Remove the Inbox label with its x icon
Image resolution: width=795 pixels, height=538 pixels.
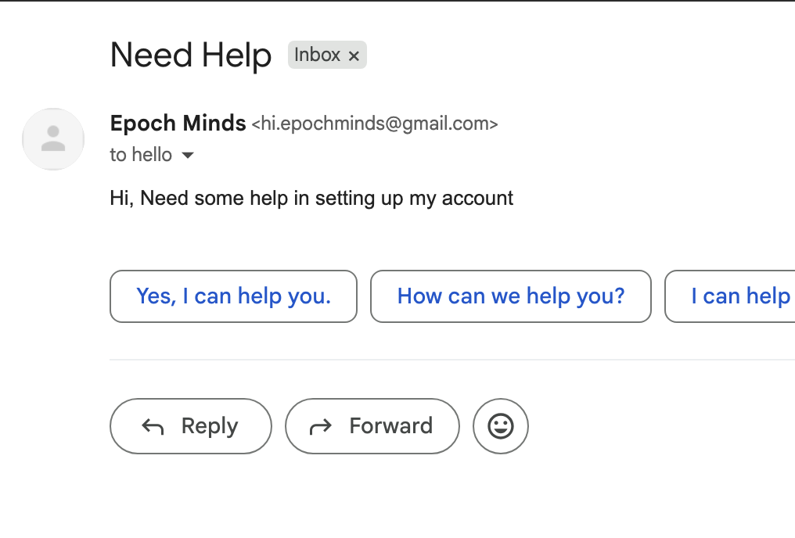(x=354, y=55)
